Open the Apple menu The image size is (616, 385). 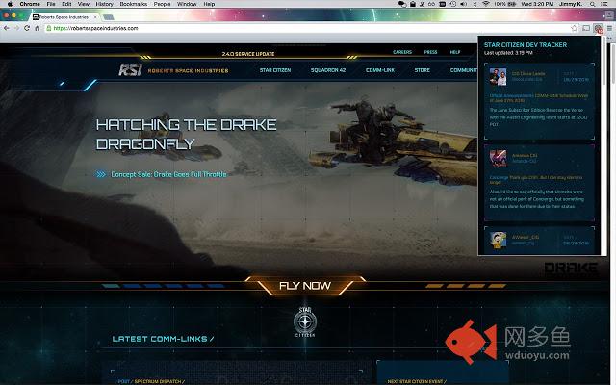click(8, 4)
